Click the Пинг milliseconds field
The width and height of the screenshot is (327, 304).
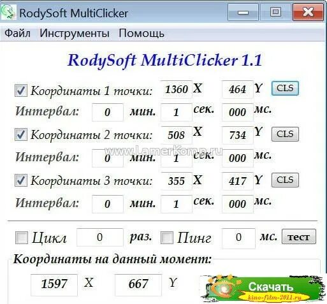[238, 238]
